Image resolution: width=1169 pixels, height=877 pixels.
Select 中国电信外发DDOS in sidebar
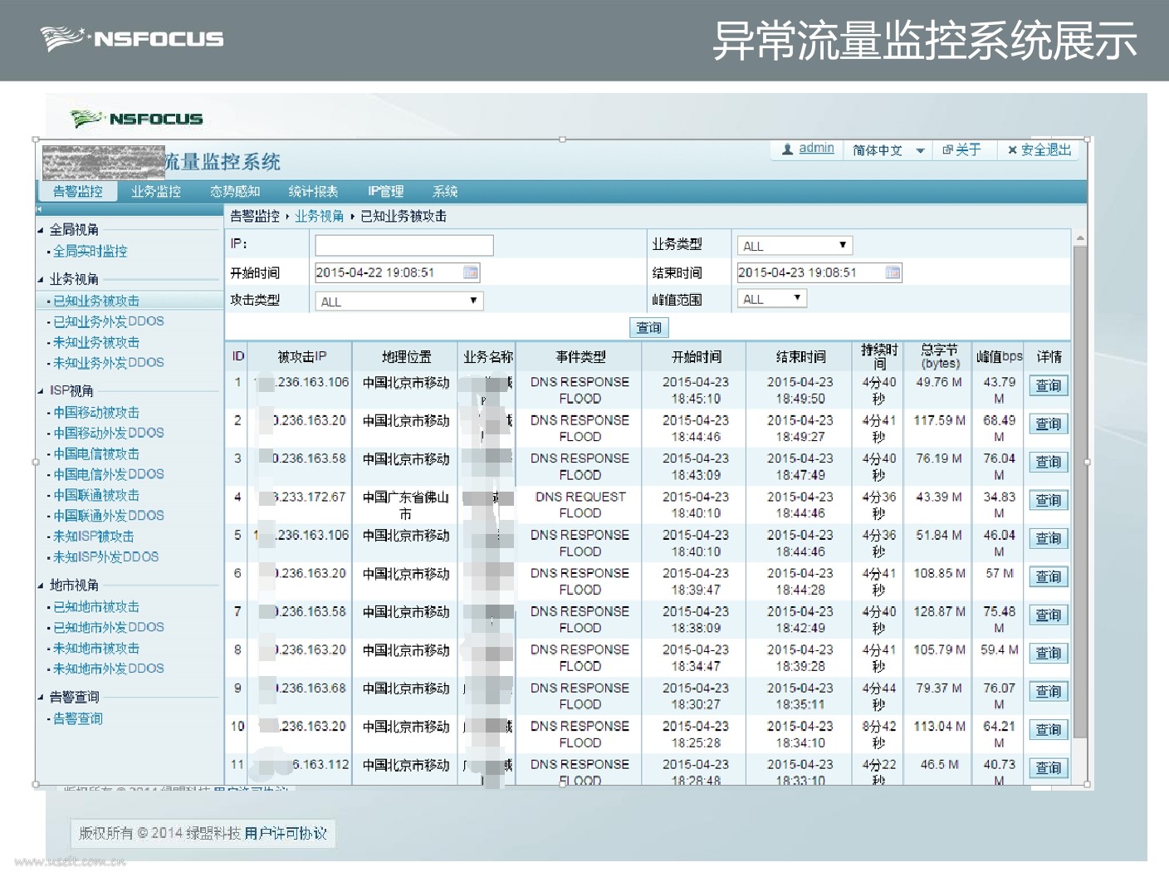108,474
